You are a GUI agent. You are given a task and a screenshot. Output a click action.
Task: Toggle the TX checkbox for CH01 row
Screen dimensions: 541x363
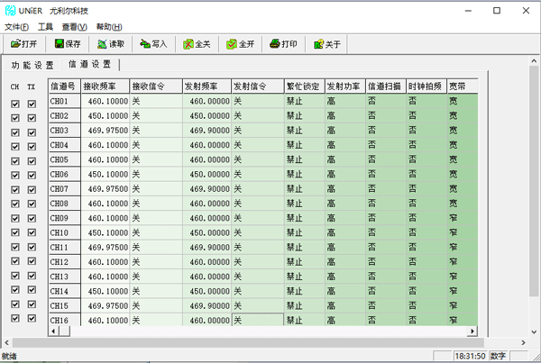pyautogui.click(x=32, y=104)
